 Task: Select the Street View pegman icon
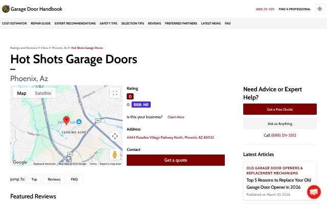114,155
